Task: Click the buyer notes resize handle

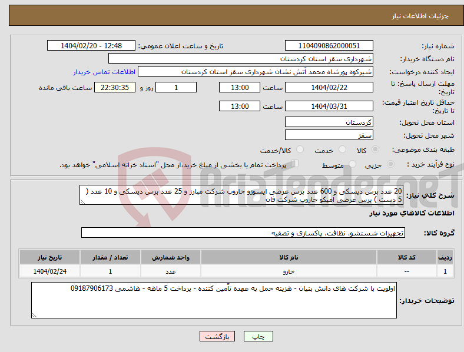Action: tap(34, 316)
